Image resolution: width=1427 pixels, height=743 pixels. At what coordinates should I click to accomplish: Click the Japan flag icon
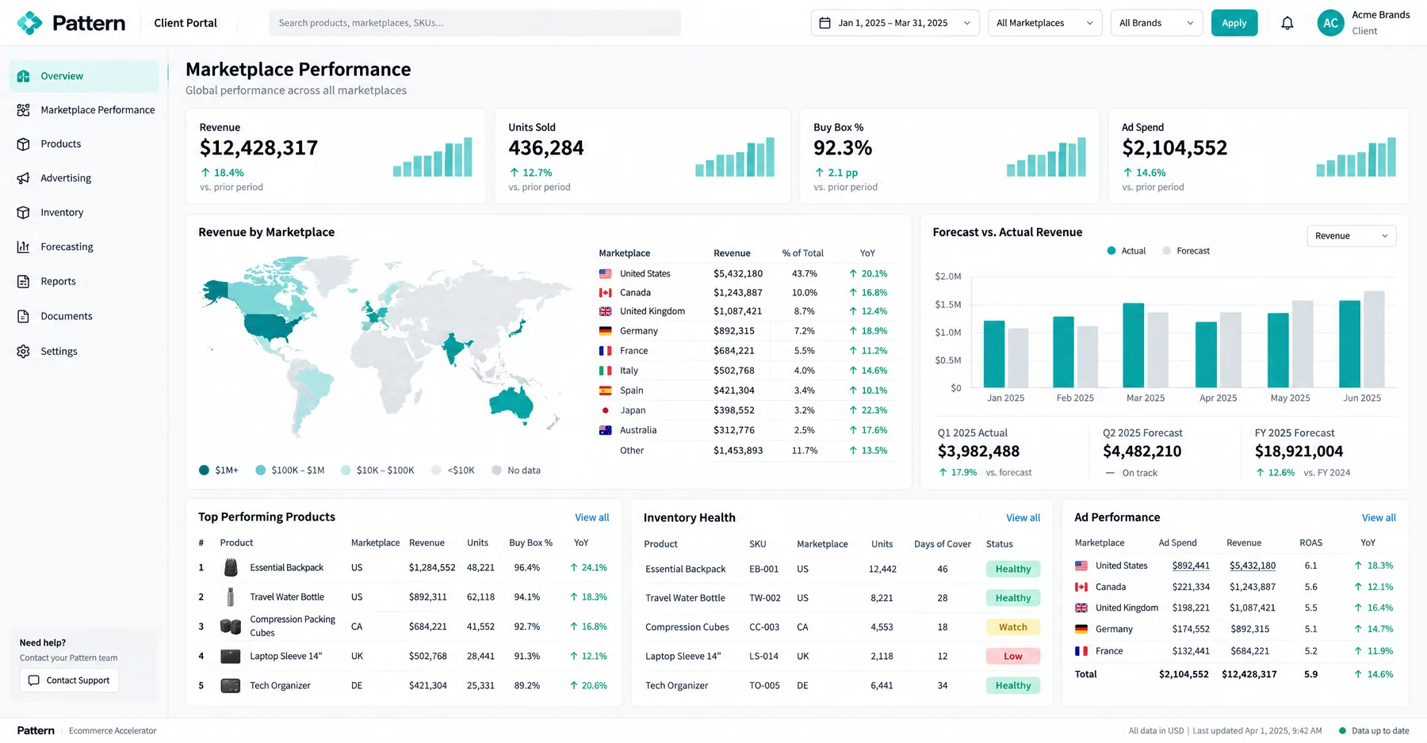(605, 410)
